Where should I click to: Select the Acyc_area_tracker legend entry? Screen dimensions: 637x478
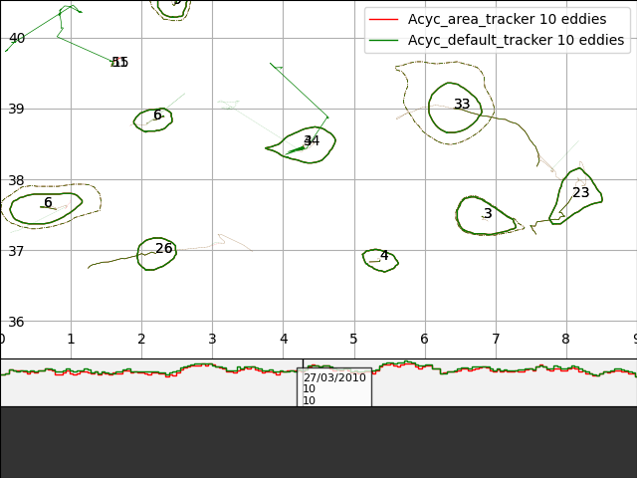pyautogui.click(x=488, y=19)
